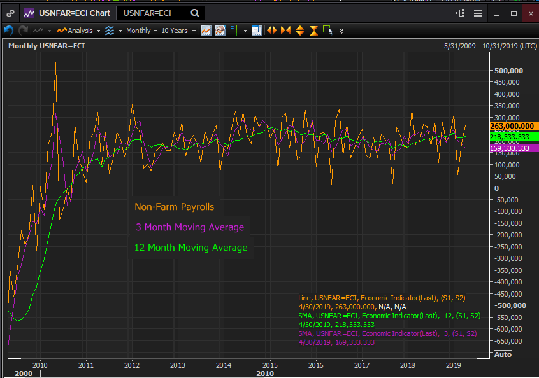Open the Analysis menu
The image size is (539, 378).
pyautogui.click(x=78, y=31)
